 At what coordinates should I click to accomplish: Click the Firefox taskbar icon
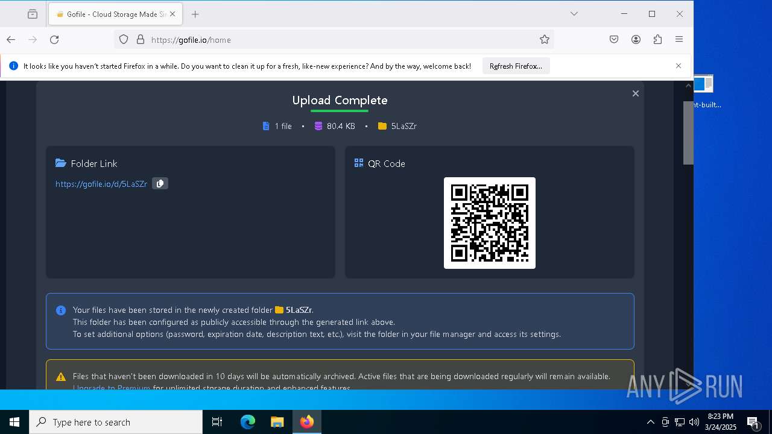click(307, 422)
